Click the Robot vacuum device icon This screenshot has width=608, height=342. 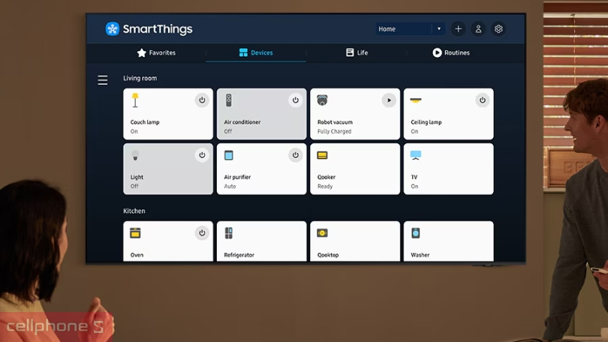(x=322, y=100)
